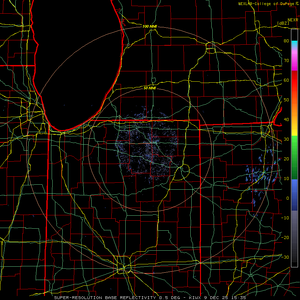The height and width of the screenshot is (300, 300).
Task: Click the green band of the color scale
Action: [294, 157]
